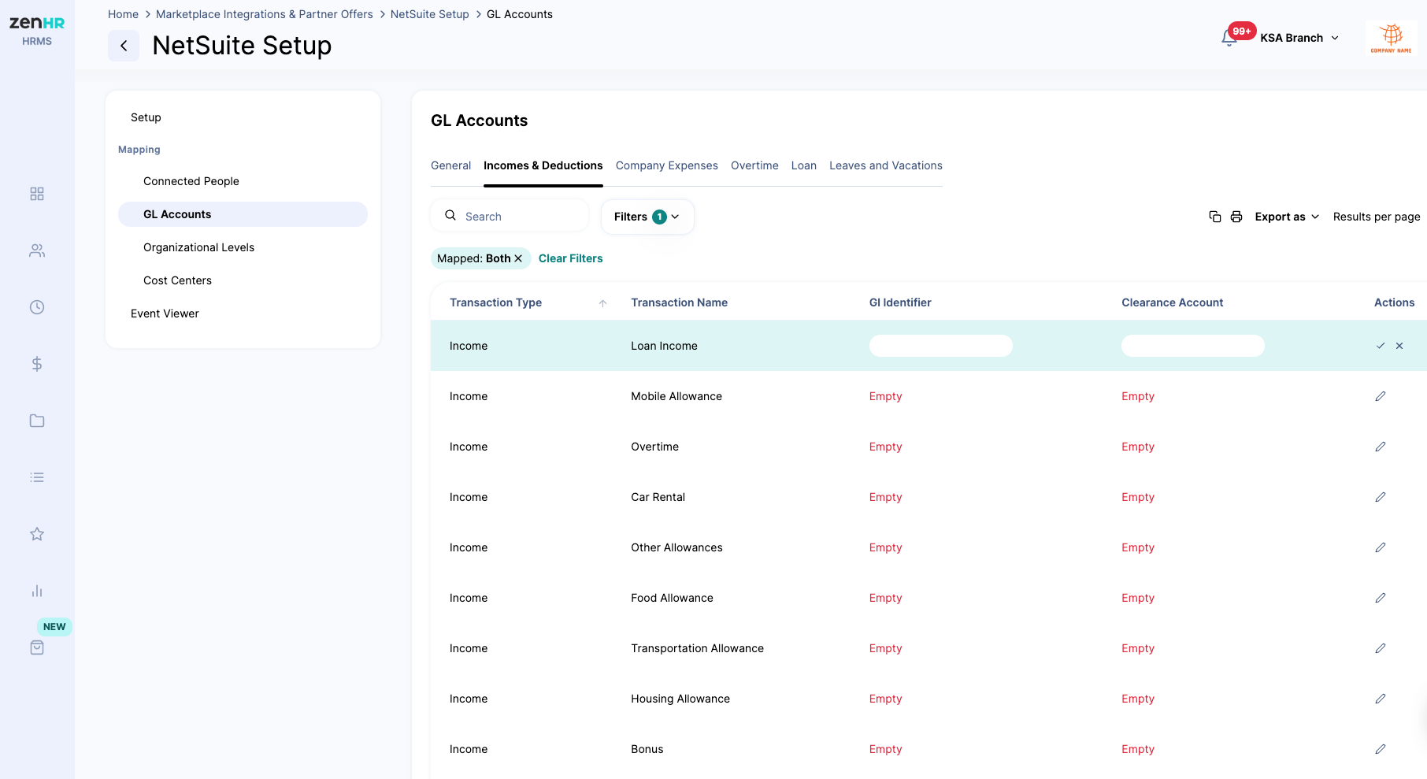
Task: Open the Filters dropdown
Action: point(647,217)
